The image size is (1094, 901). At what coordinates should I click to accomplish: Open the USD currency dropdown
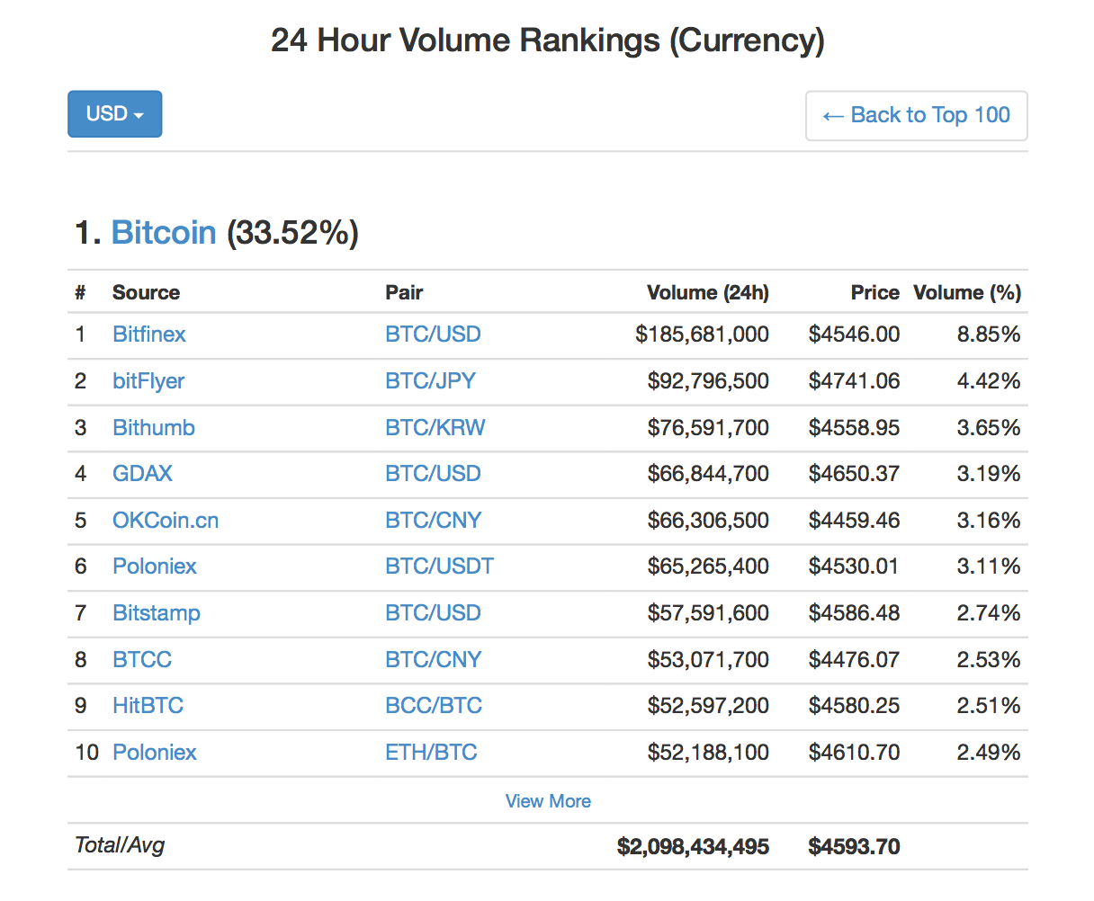[115, 114]
